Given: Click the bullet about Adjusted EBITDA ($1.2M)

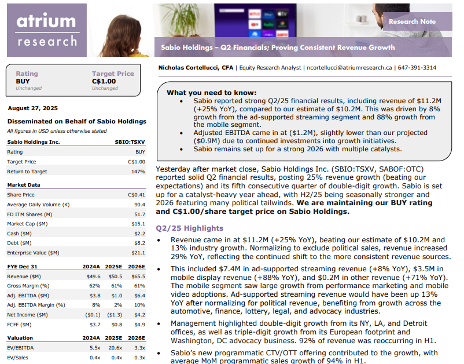Looking at the screenshot, I should 311,137.
